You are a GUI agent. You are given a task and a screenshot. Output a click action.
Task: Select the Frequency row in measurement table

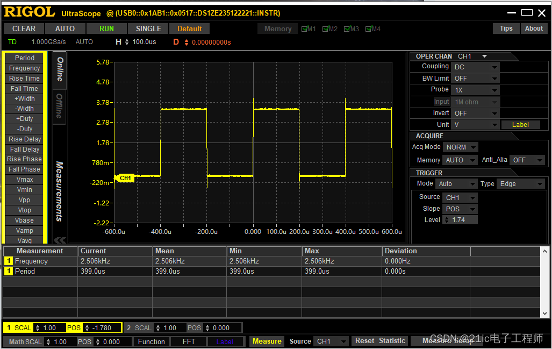272,261
